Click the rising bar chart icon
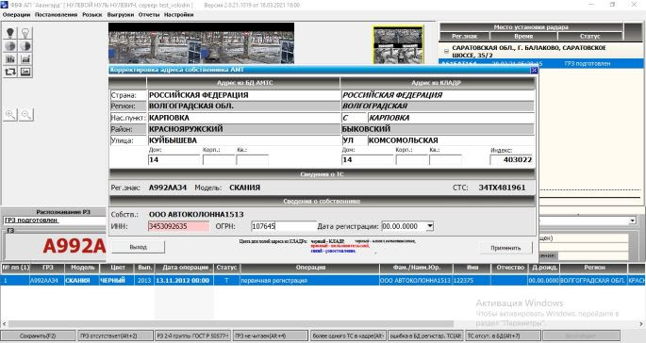Image resolution: width=646 pixels, height=343 pixels. click(x=25, y=59)
